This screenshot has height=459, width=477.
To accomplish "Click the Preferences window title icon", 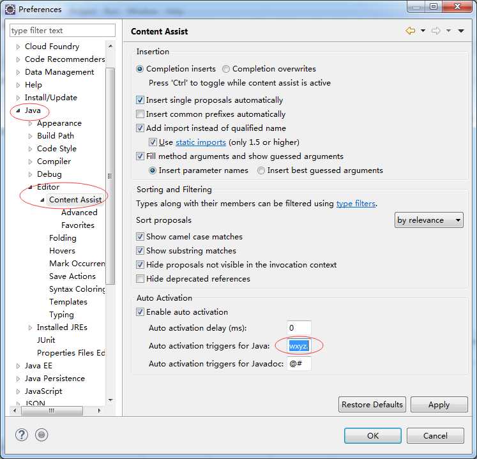I will pos(10,10).
